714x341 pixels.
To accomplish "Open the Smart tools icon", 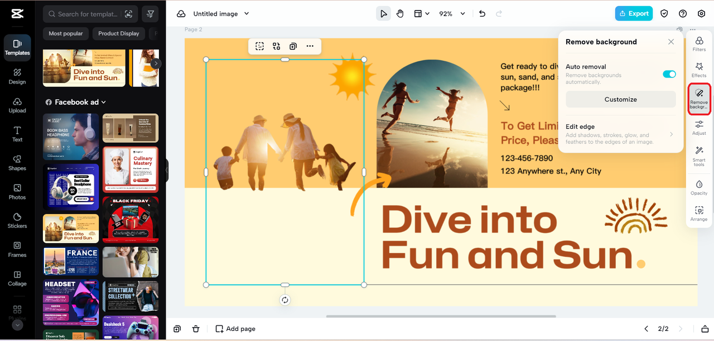I will tap(699, 154).
